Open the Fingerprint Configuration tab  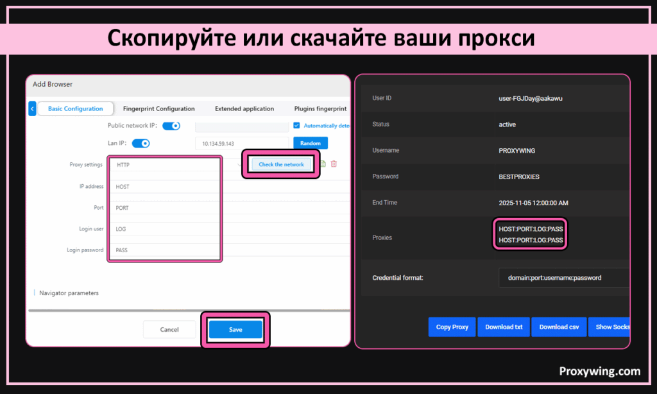click(x=158, y=109)
